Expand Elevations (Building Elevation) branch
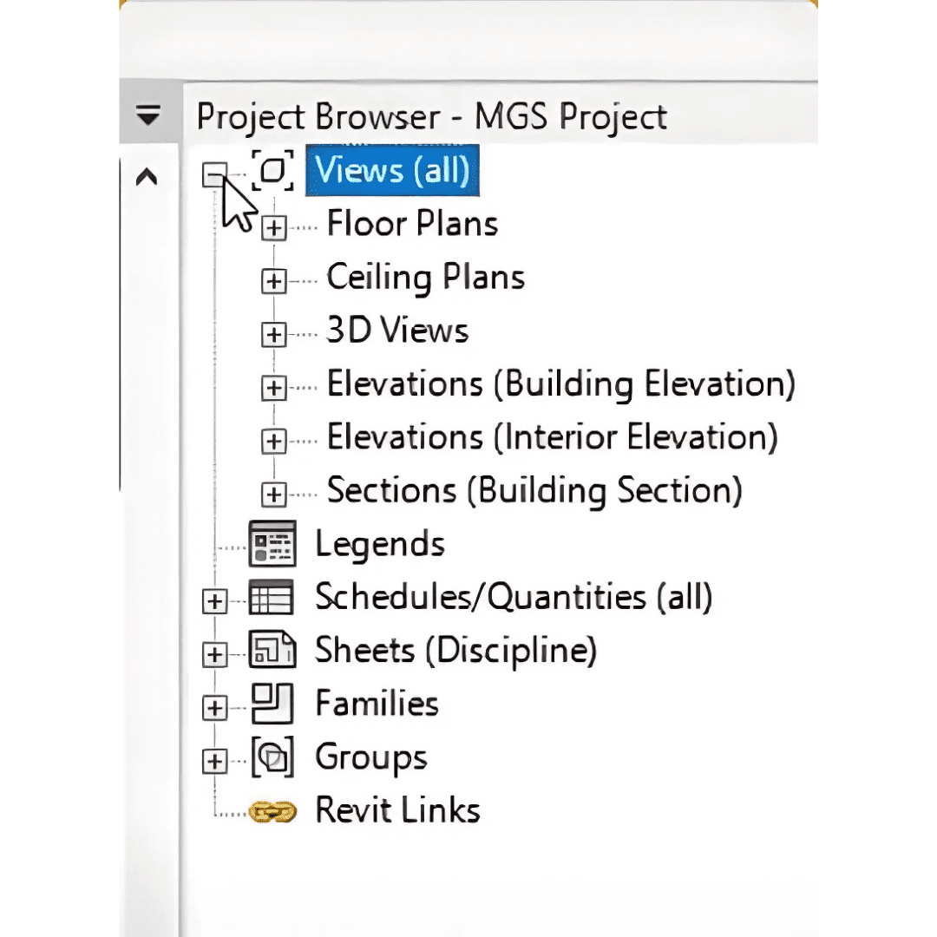 (273, 388)
